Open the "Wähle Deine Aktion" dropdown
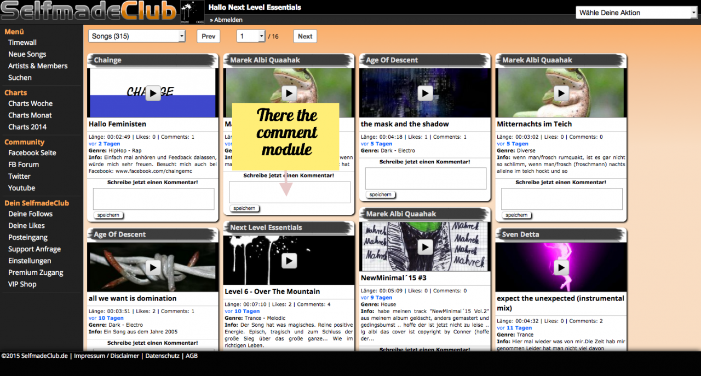This screenshot has width=701, height=376. [636, 13]
